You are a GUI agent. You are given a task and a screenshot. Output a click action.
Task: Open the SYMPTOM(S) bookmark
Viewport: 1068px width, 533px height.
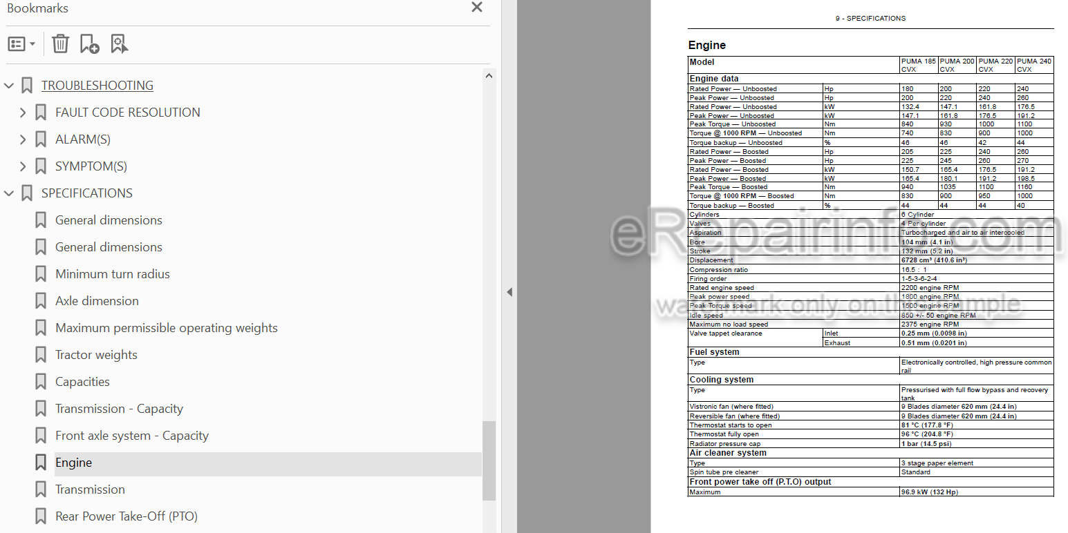pos(91,166)
